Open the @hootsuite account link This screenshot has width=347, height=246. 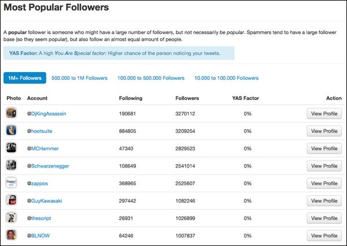coord(39,131)
